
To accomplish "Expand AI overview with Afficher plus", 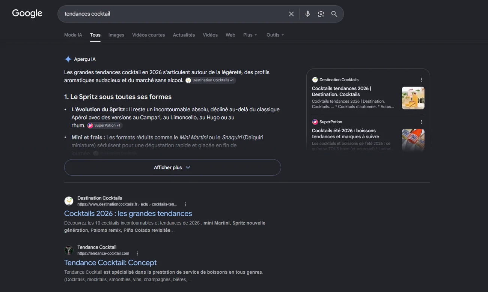I will point(173,168).
